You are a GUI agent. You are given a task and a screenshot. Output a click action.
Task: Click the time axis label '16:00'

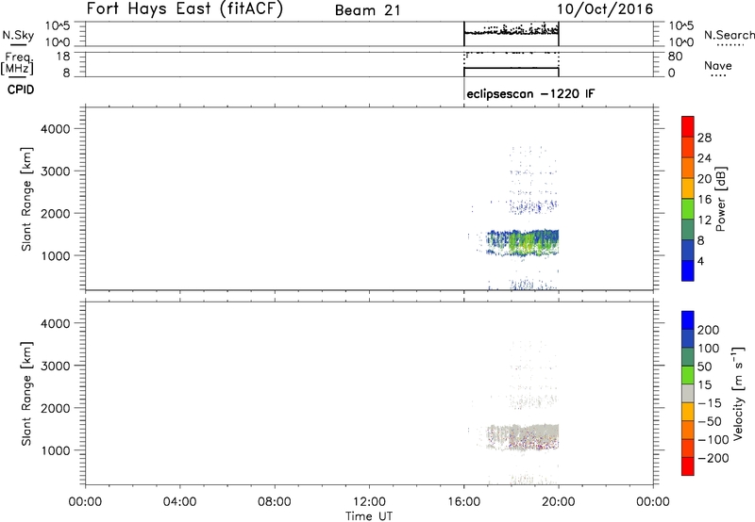(463, 502)
